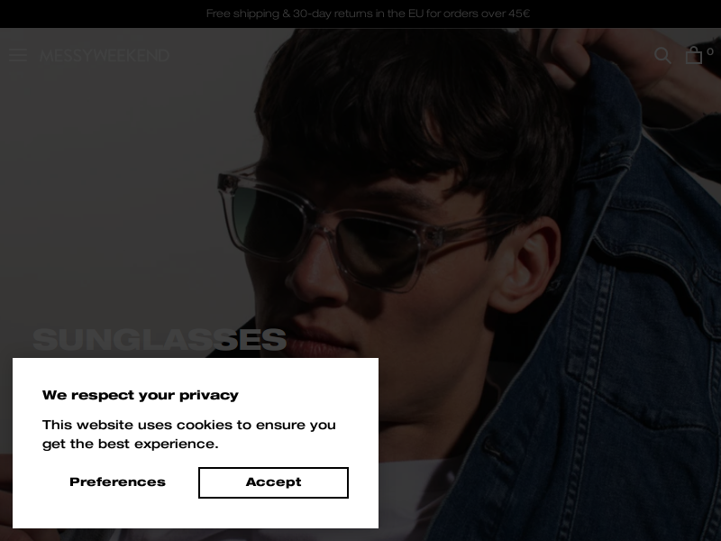The height and width of the screenshot is (541, 721).
Task: Open cookie Preferences
Action: click(x=117, y=482)
